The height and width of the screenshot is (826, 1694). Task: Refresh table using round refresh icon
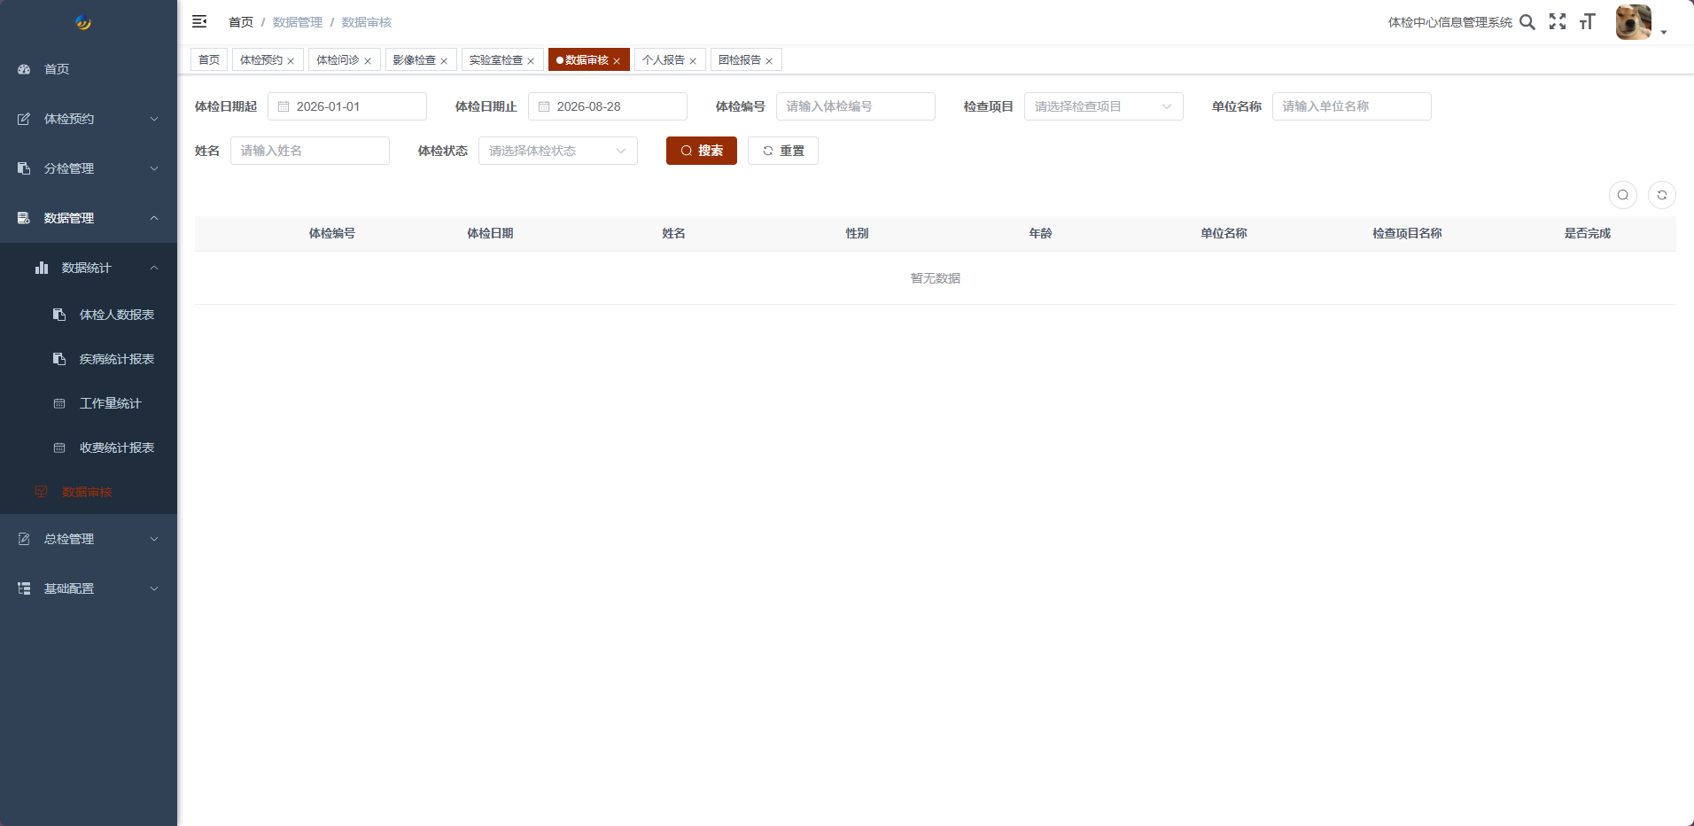pyautogui.click(x=1662, y=195)
